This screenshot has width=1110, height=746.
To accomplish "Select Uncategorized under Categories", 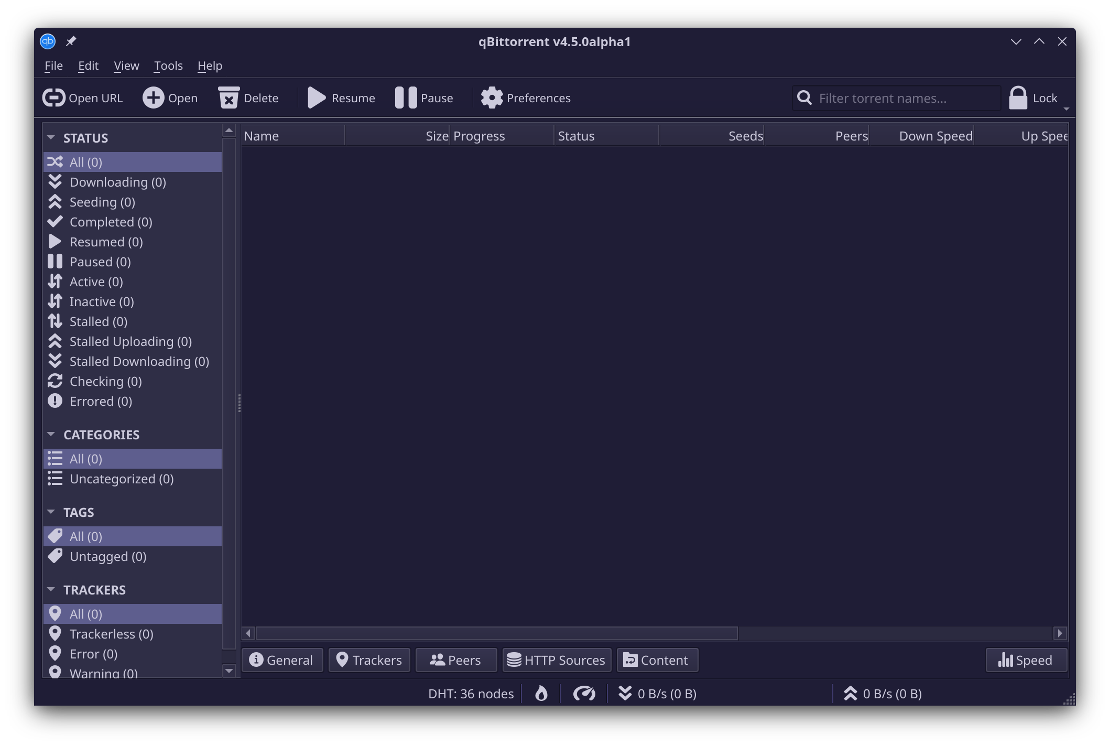I will pos(122,479).
